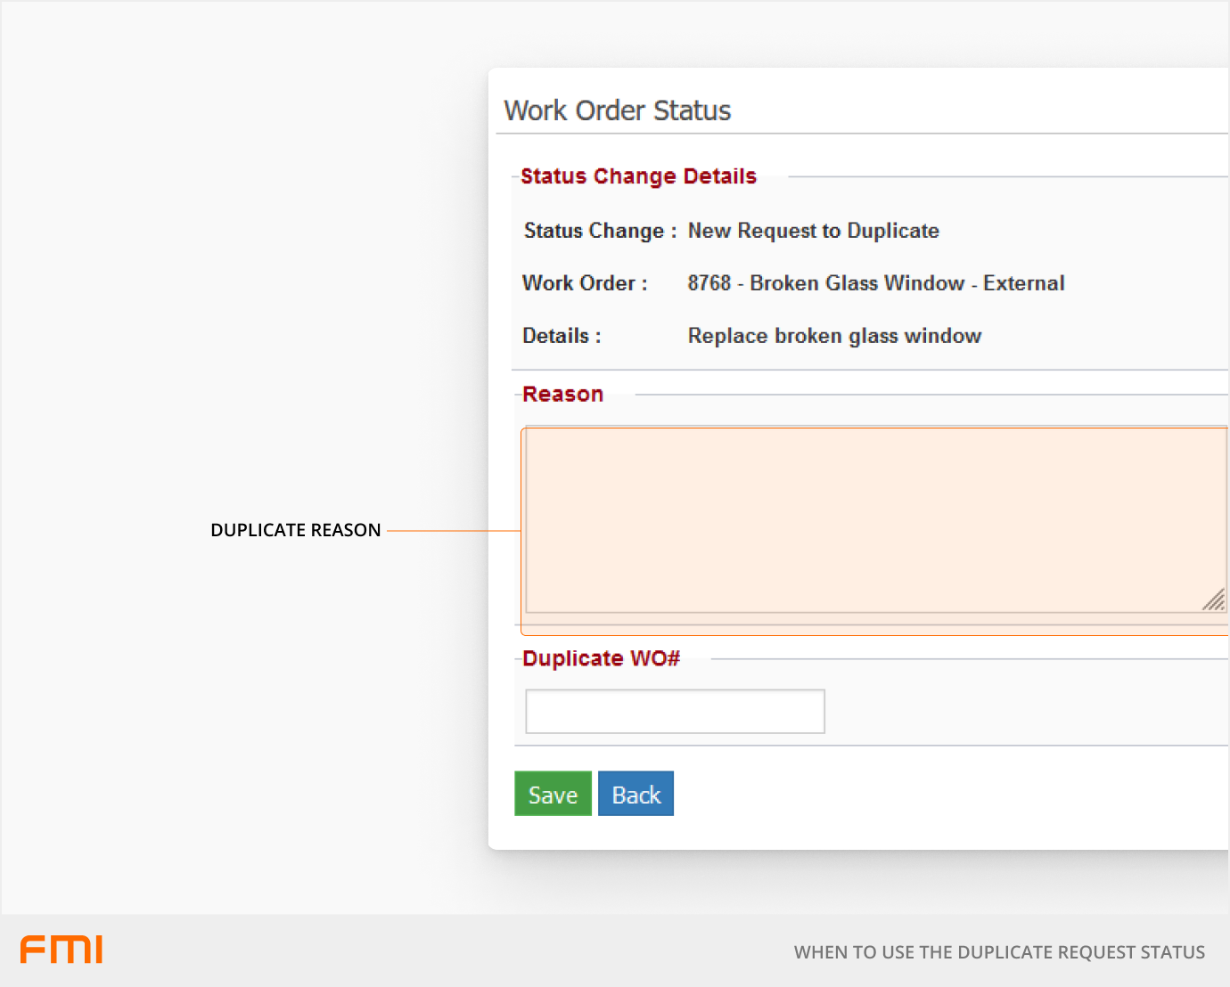Click the work order number 8768
Viewport: 1230px width, 987px height.
pos(709,283)
